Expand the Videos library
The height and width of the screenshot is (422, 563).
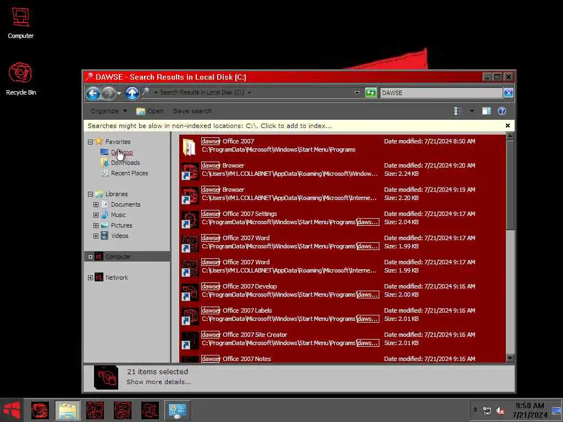(x=96, y=236)
